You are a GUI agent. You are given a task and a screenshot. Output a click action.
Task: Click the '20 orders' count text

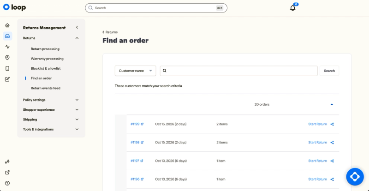coord(262,104)
